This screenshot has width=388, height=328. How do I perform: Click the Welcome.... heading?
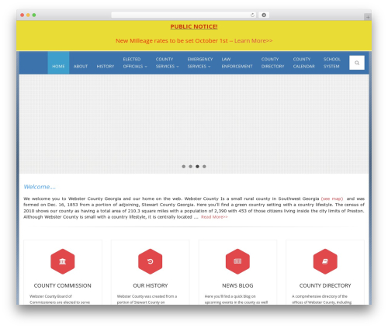[x=40, y=187]
